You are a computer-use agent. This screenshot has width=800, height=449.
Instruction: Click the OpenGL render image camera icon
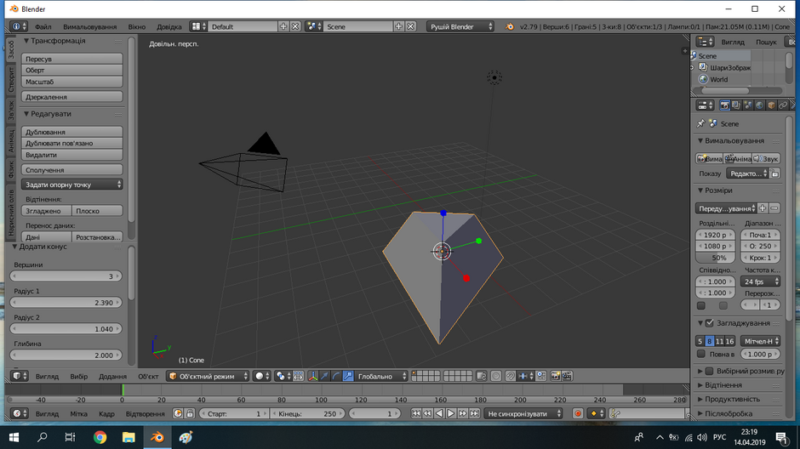[x=555, y=376]
